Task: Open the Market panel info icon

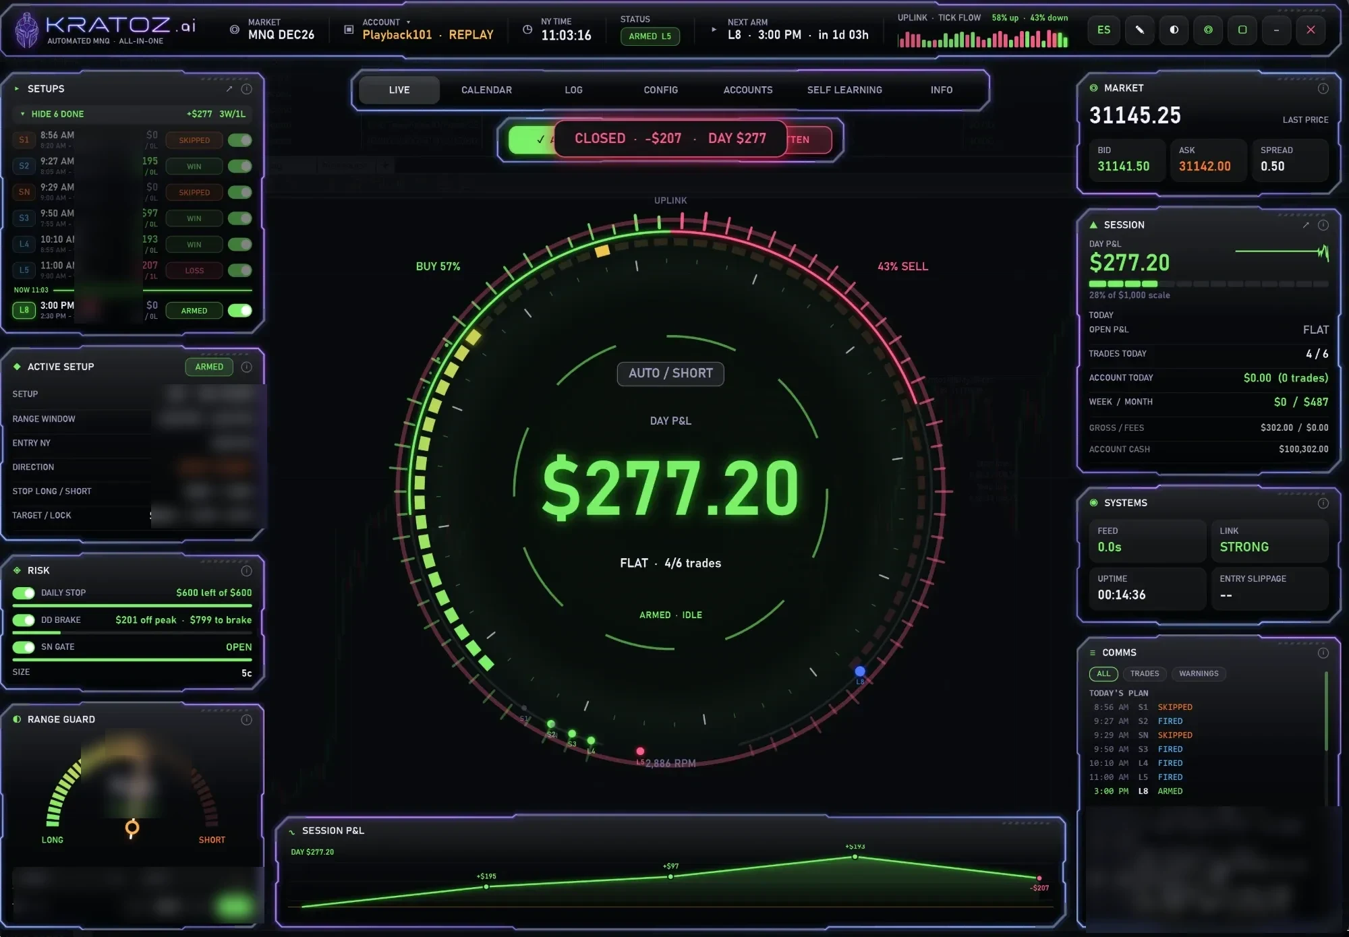Action: pyautogui.click(x=1323, y=88)
